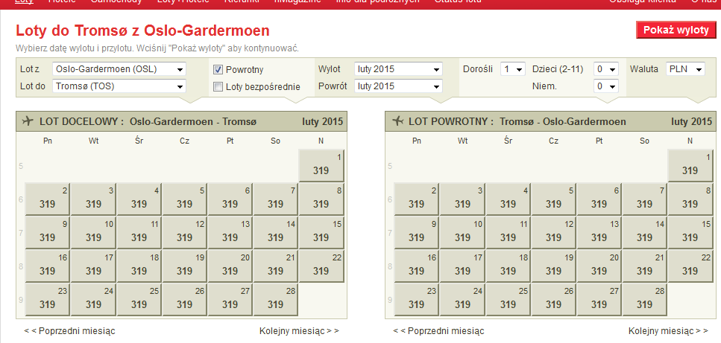Click the departing plane icon beside LOT DOCELOWY
The height and width of the screenshot is (343, 721).
tap(28, 121)
